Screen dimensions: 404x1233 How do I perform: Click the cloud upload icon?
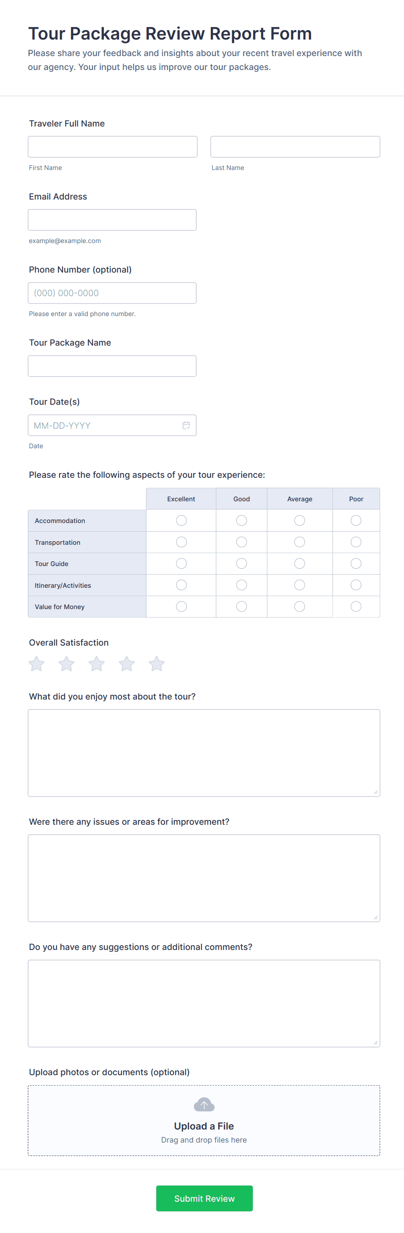(204, 1104)
